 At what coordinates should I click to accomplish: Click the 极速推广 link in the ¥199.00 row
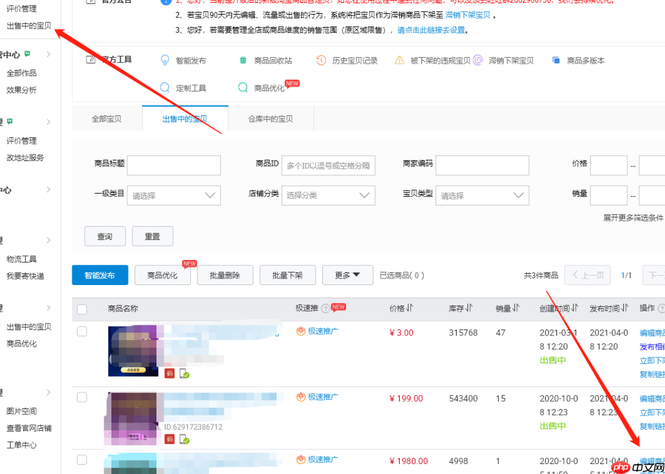point(323,397)
